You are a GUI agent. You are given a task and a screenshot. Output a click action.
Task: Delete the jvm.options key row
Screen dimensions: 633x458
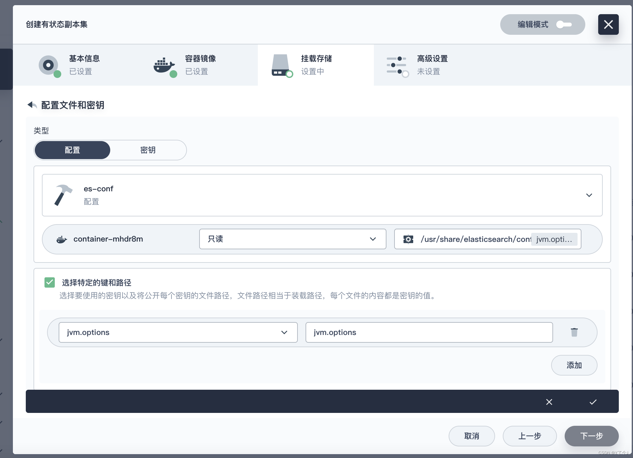pyautogui.click(x=574, y=332)
